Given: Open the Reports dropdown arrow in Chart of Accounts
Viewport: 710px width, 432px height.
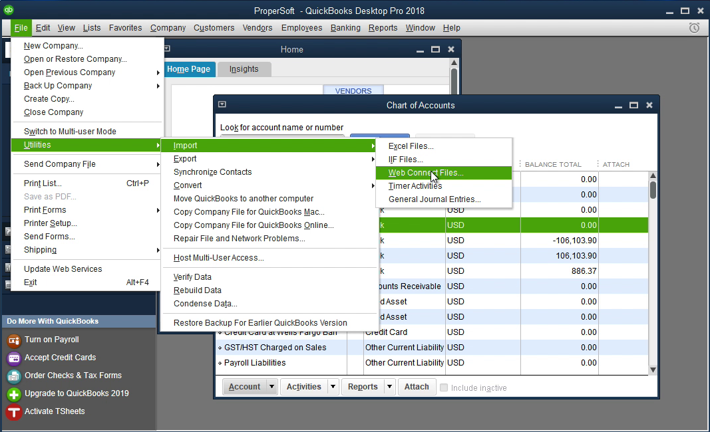Looking at the screenshot, I should click(x=389, y=387).
